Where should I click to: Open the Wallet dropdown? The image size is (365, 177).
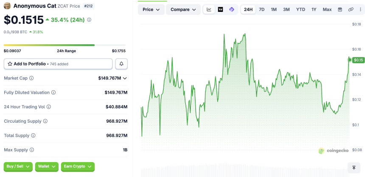[x=47, y=166]
